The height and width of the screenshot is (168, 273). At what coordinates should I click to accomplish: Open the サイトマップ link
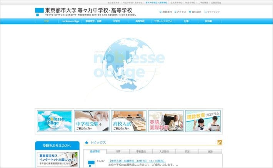(212, 12)
